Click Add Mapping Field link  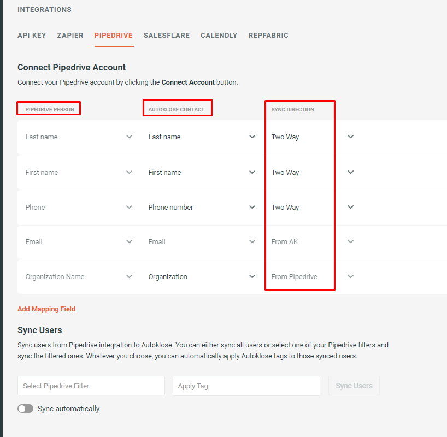(x=46, y=309)
